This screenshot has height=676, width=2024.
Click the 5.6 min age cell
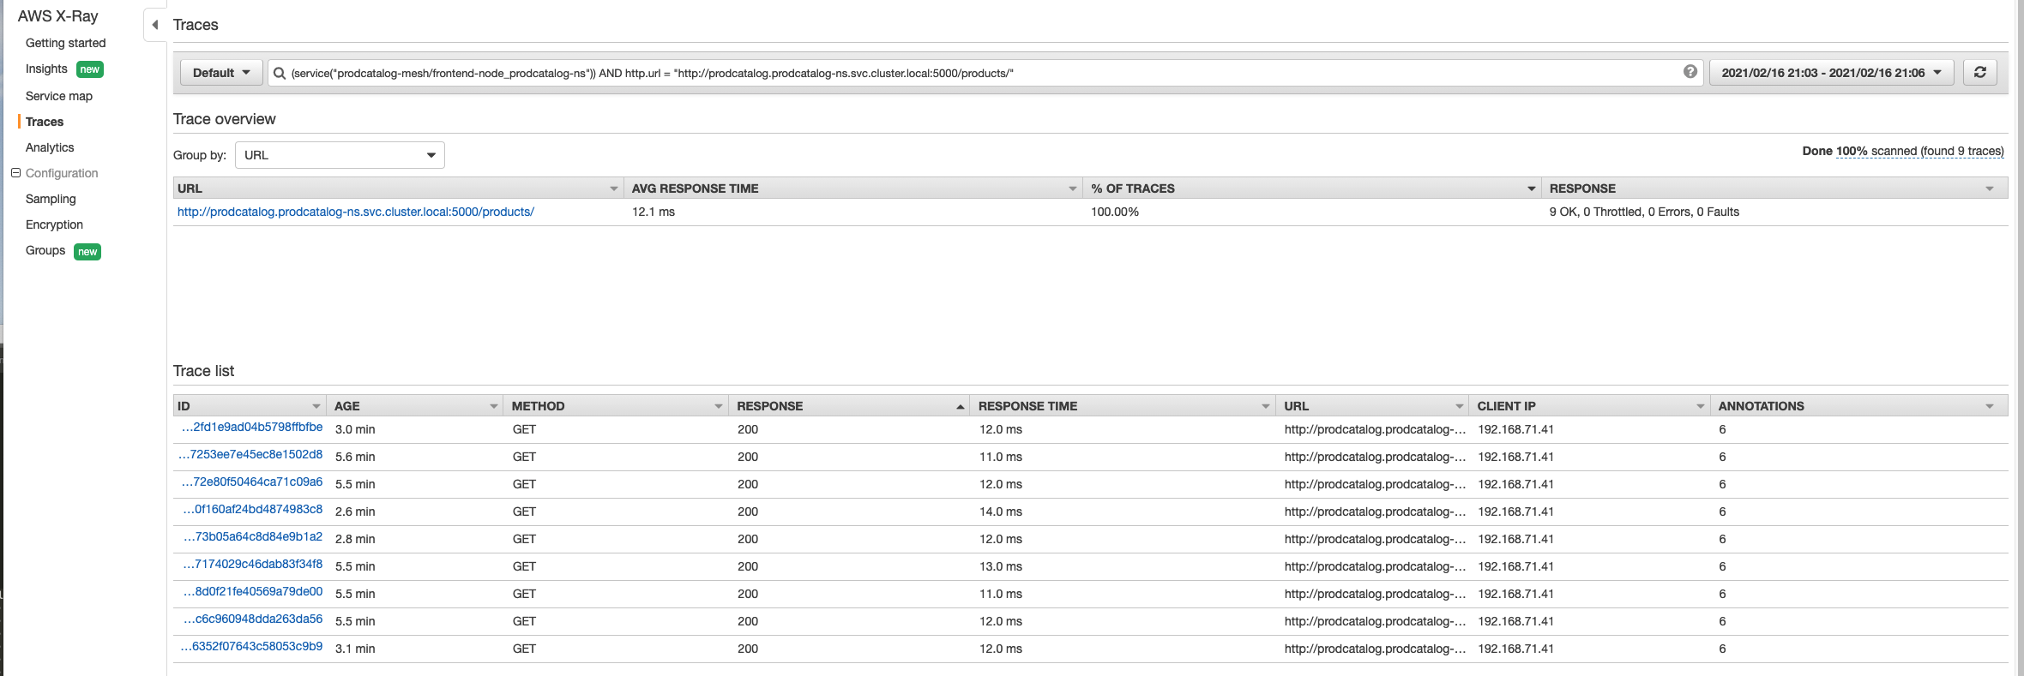click(x=355, y=457)
